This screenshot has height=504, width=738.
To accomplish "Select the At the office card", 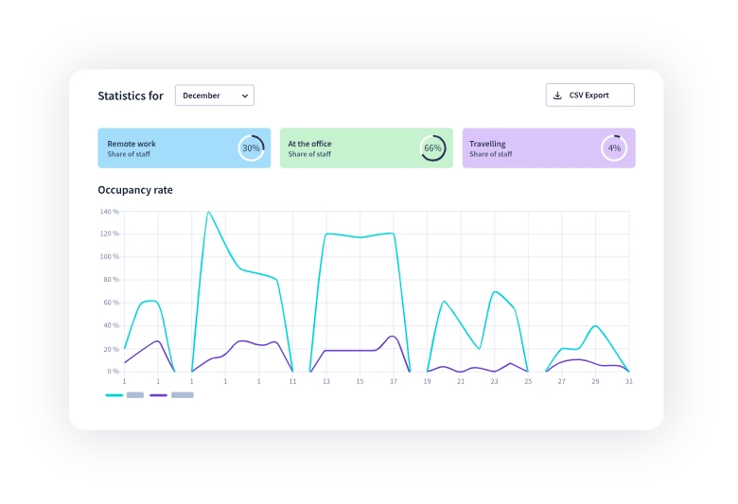I will tap(345, 148).
